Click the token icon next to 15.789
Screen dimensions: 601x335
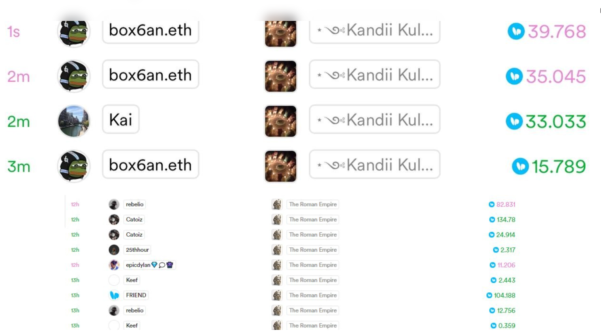[520, 167]
